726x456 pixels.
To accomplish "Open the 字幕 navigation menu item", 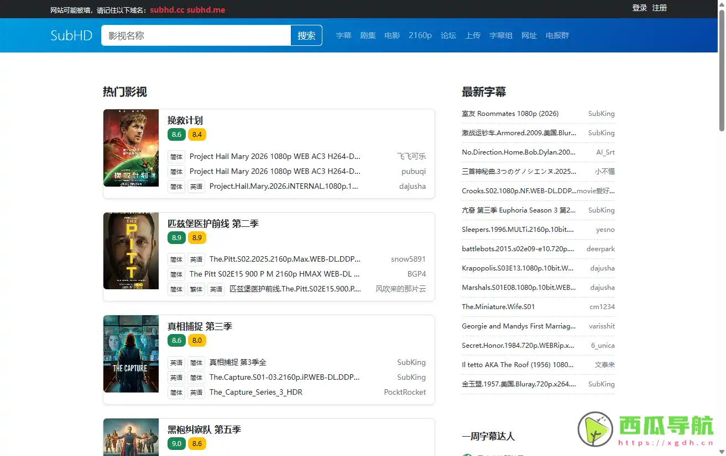I will point(343,35).
